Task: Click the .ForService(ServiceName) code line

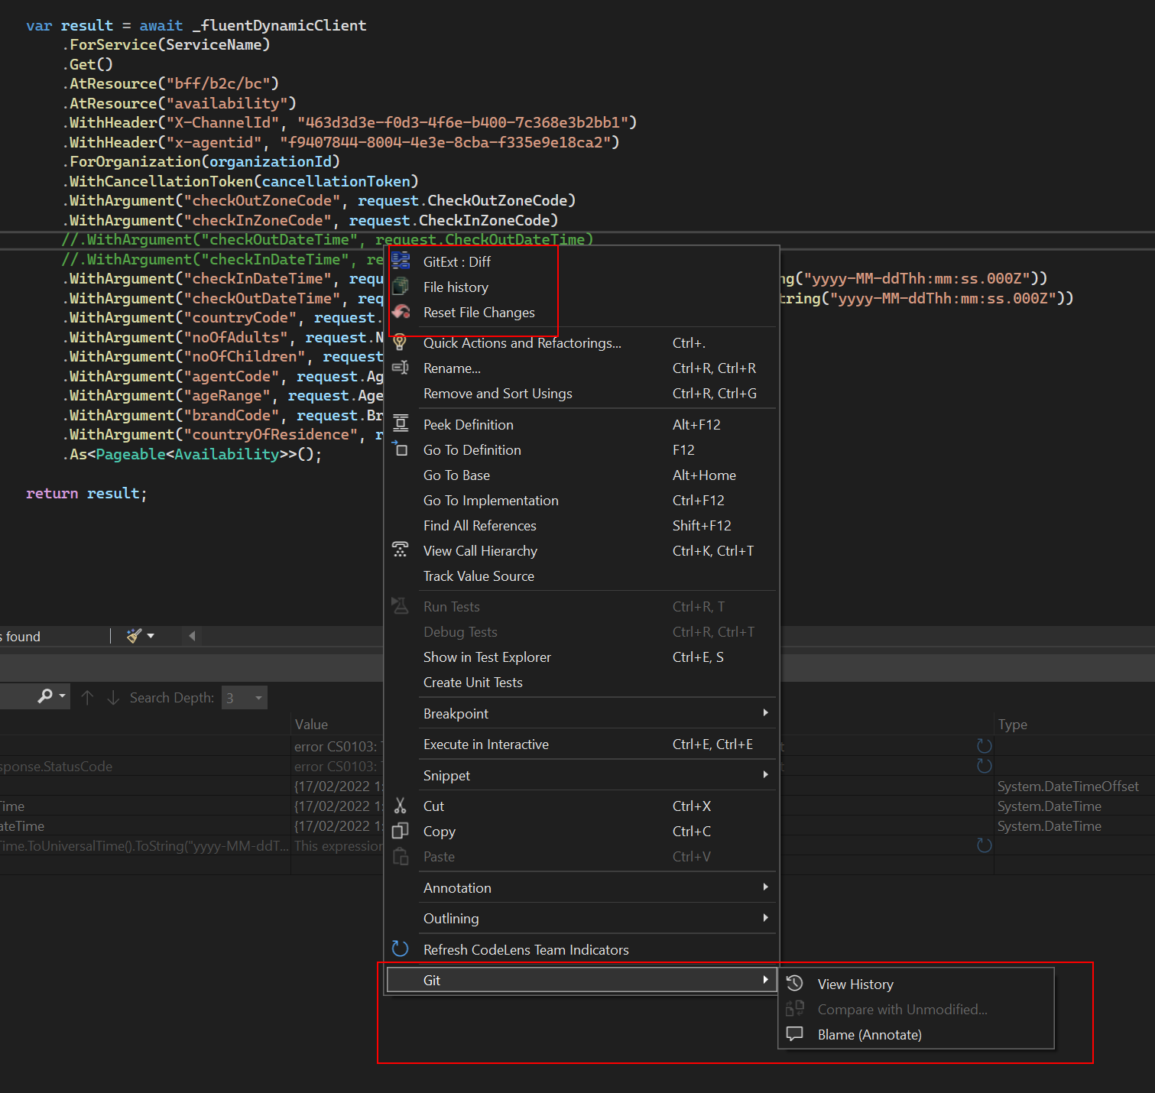Action: [166, 45]
